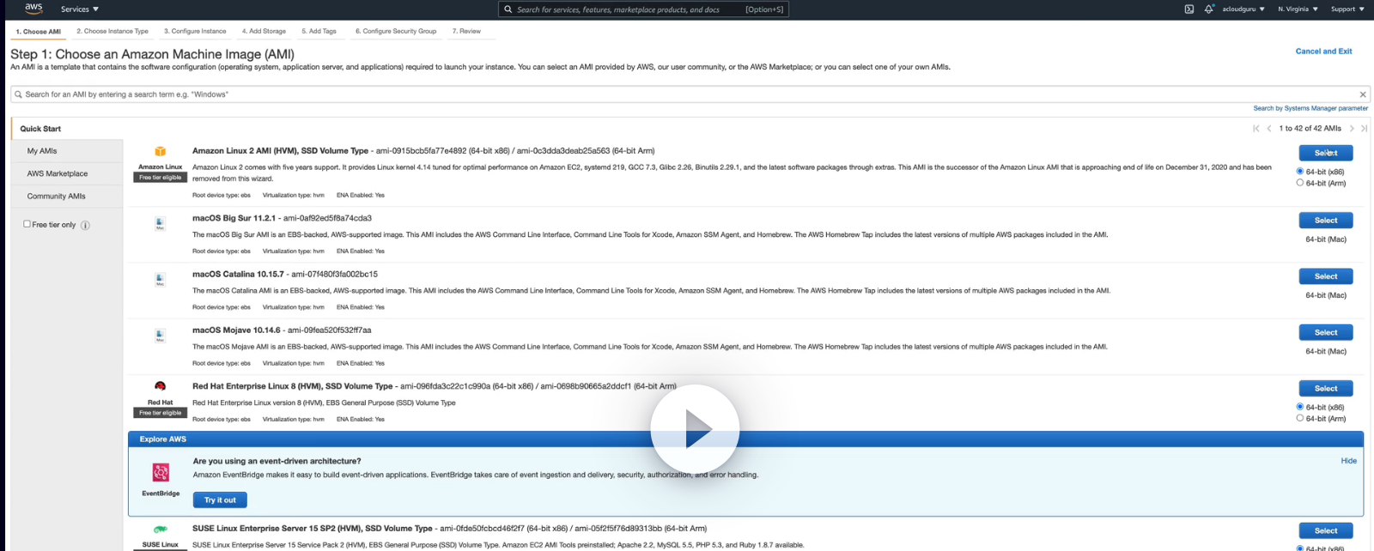
Task: Click the Red Hat logo icon
Action: [x=160, y=387]
